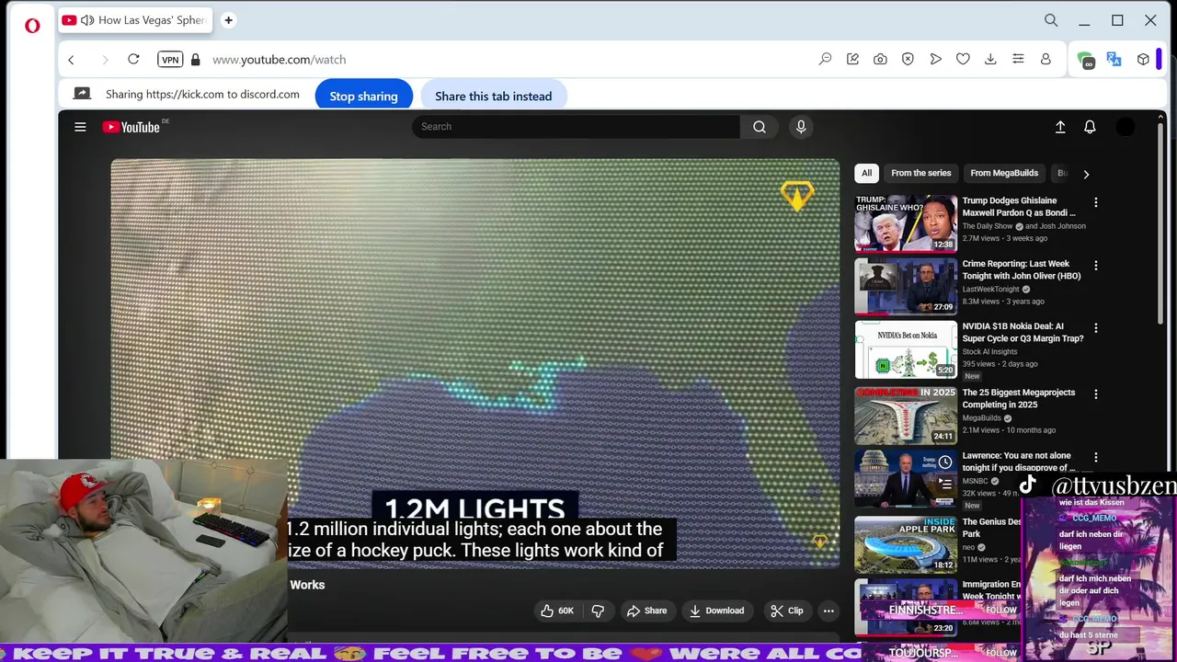Open options for Lawrence video
This screenshot has height=662, width=1177.
[x=1095, y=457]
